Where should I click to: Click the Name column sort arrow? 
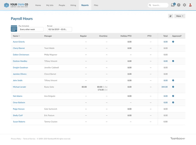[19, 36]
